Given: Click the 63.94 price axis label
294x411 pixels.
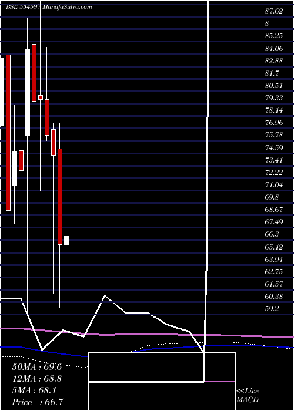Looking at the screenshot, I should 274,260.
